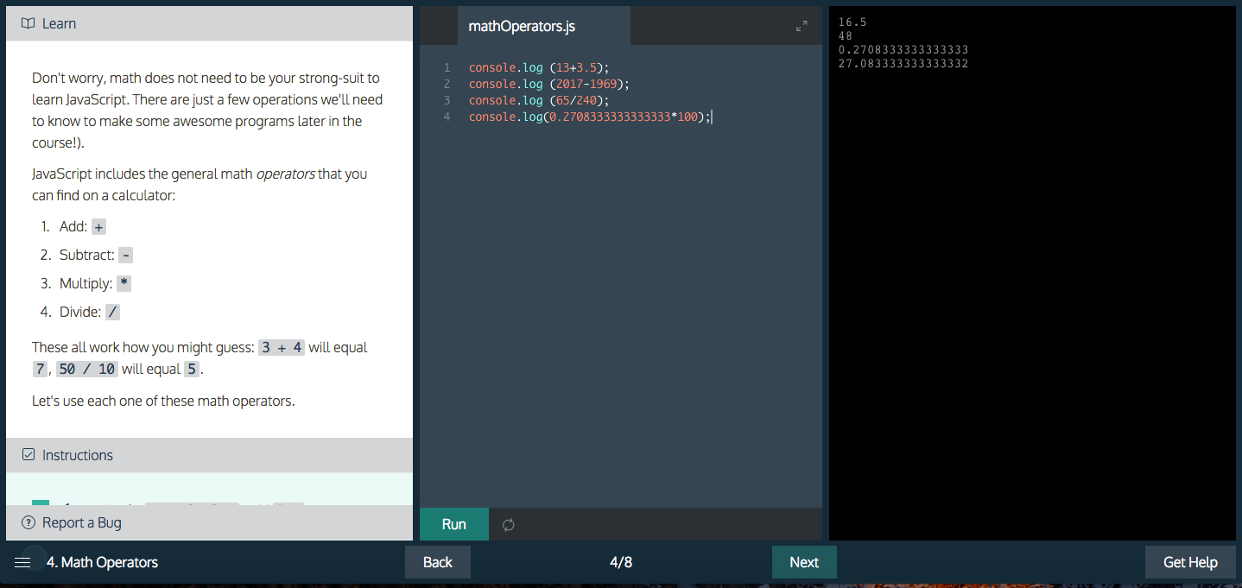Image resolution: width=1242 pixels, height=588 pixels.
Task: Select the mathOperators.js file tab
Action: [x=522, y=26]
